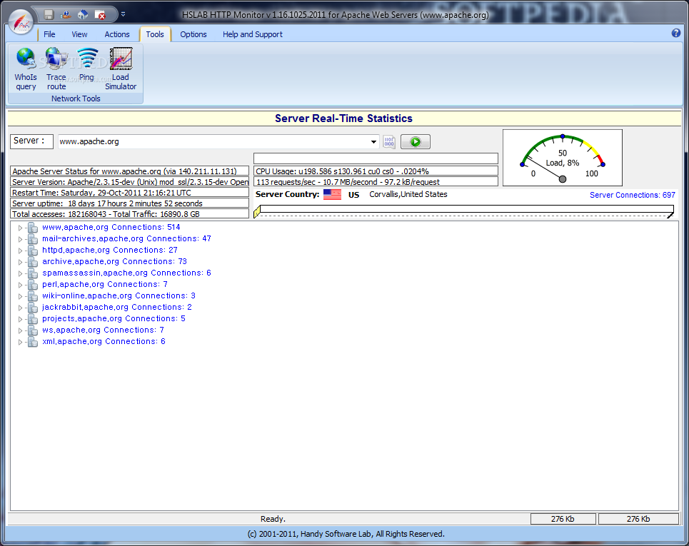Expand the projects.apache.org node

click(20, 319)
